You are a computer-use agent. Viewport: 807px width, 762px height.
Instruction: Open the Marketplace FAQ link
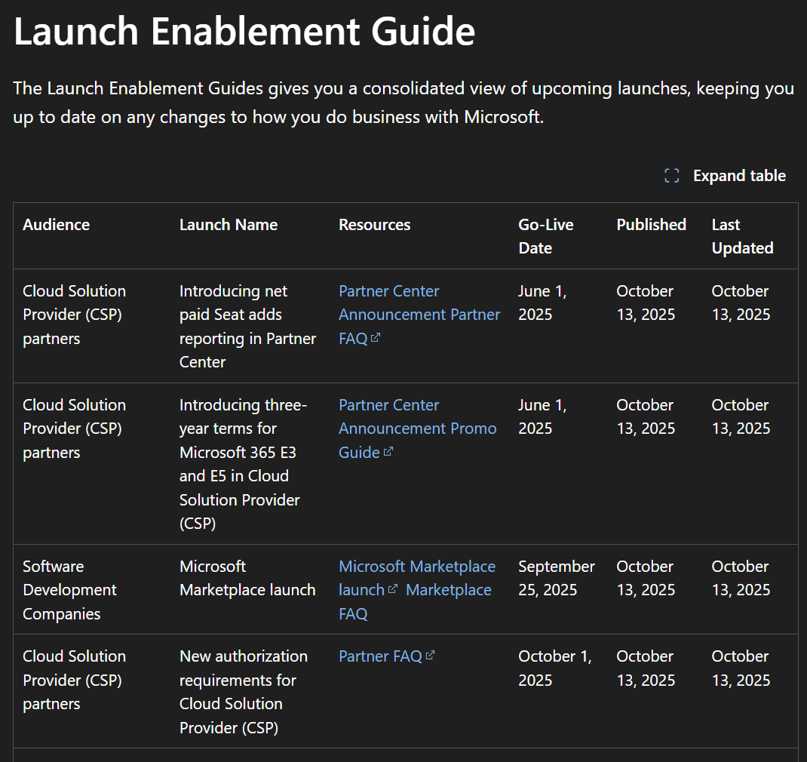(415, 601)
